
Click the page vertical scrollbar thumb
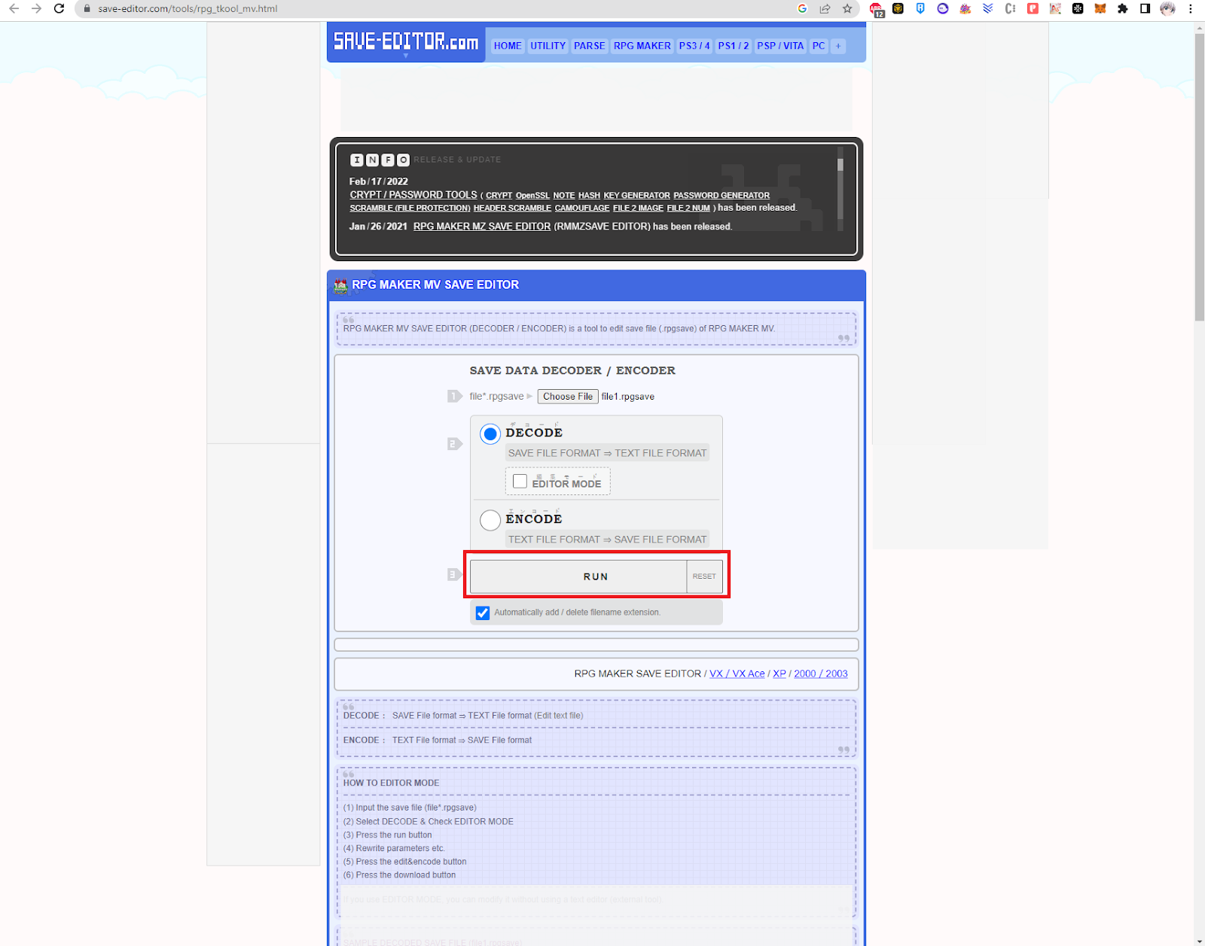coord(1200,177)
